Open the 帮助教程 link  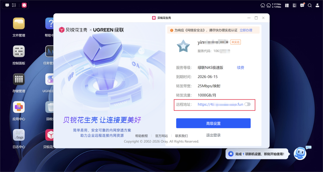click(142, 136)
